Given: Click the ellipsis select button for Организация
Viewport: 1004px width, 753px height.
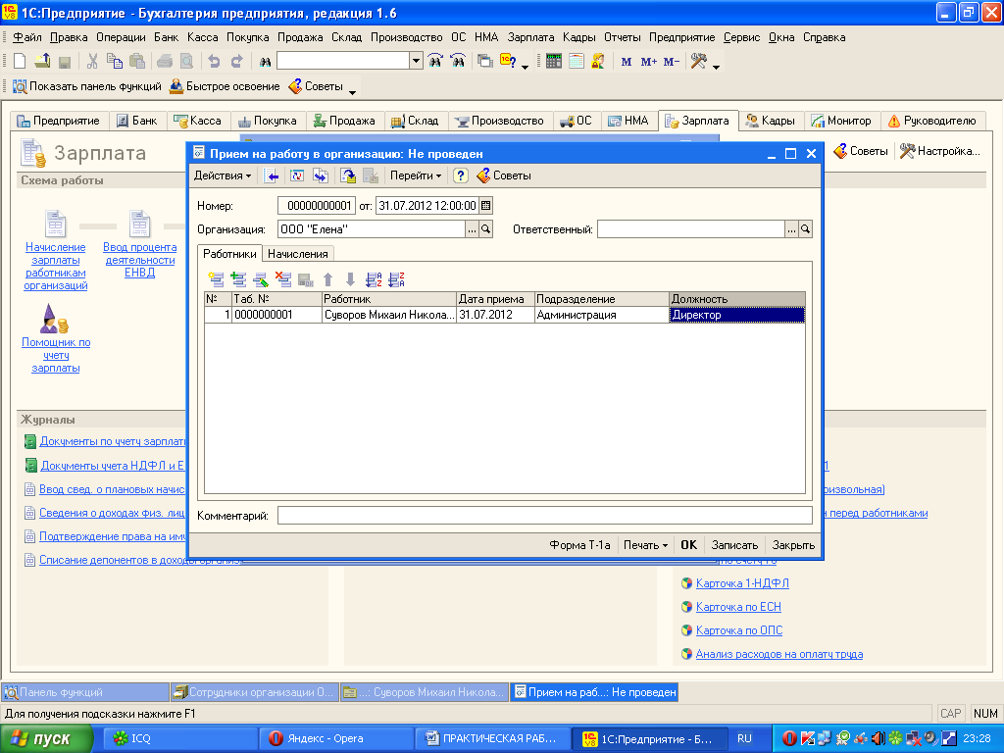Looking at the screenshot, I should (x=472, y=229).
